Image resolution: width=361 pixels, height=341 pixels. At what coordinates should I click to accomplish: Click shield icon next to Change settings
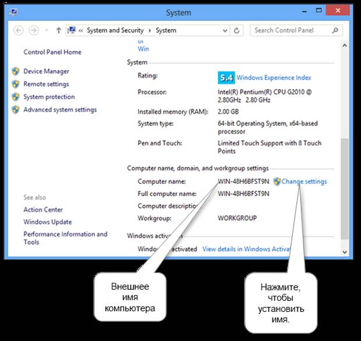277,182
